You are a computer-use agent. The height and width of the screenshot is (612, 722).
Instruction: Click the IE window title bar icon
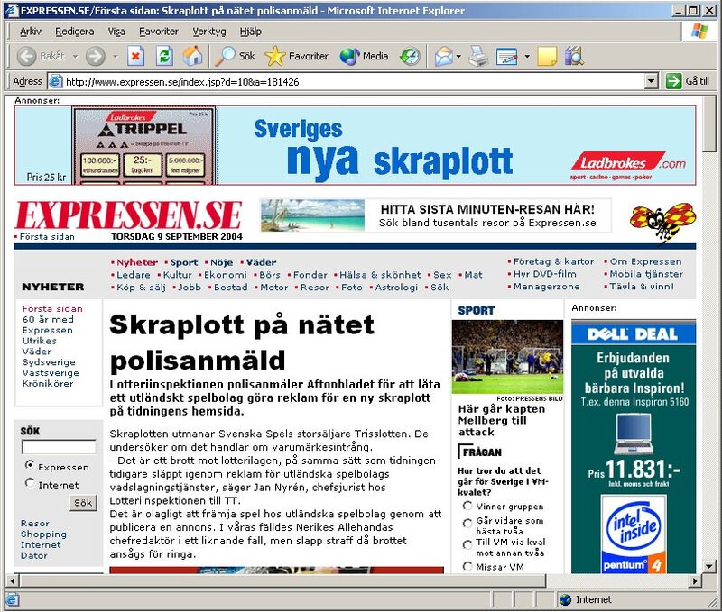(11, 10)
